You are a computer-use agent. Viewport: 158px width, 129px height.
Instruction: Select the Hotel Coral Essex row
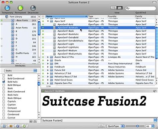tap(98, 80)
